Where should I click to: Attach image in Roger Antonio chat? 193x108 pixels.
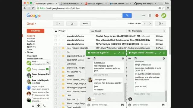[163, 105]
